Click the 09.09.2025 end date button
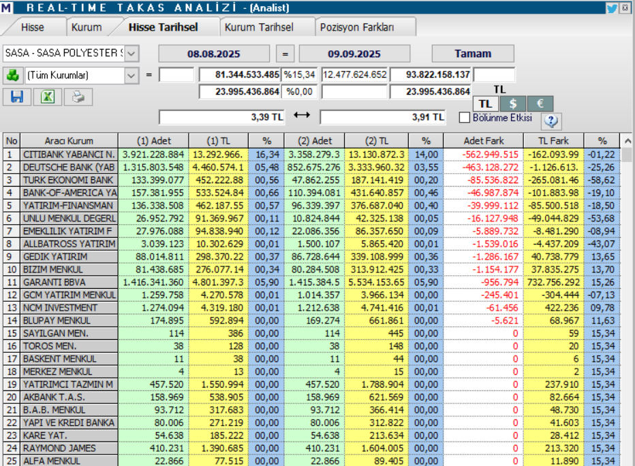This screenshot has height=466, width=635. [354, 54]
